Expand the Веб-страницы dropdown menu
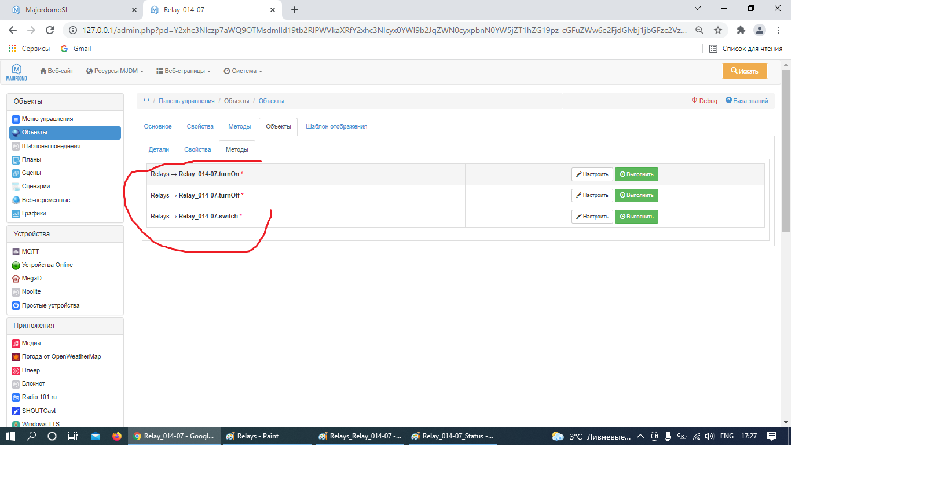The height and width of the screenshot is (497, 938). point(184,71)
